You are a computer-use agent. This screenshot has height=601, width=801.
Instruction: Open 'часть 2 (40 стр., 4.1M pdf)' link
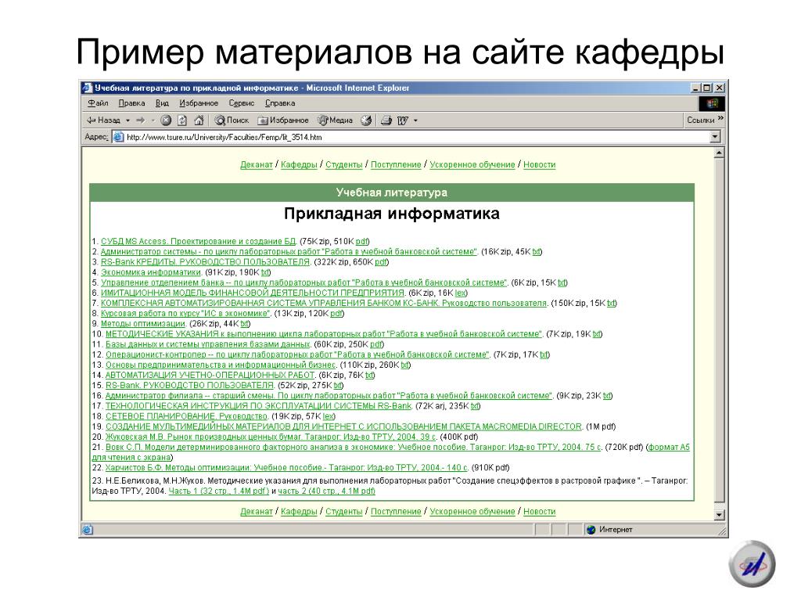coord(326,491)
